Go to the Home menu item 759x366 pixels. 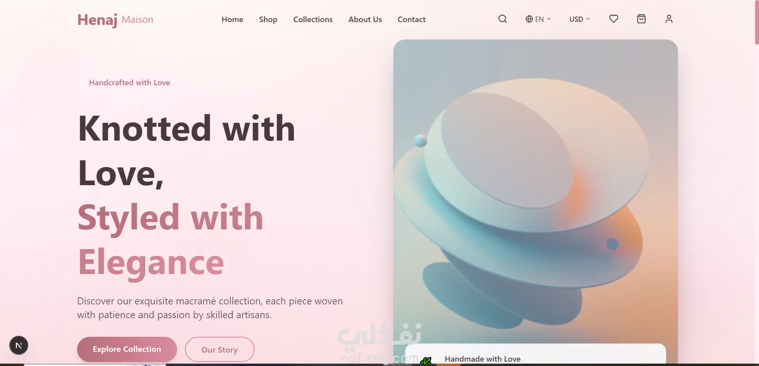point(232,19)
